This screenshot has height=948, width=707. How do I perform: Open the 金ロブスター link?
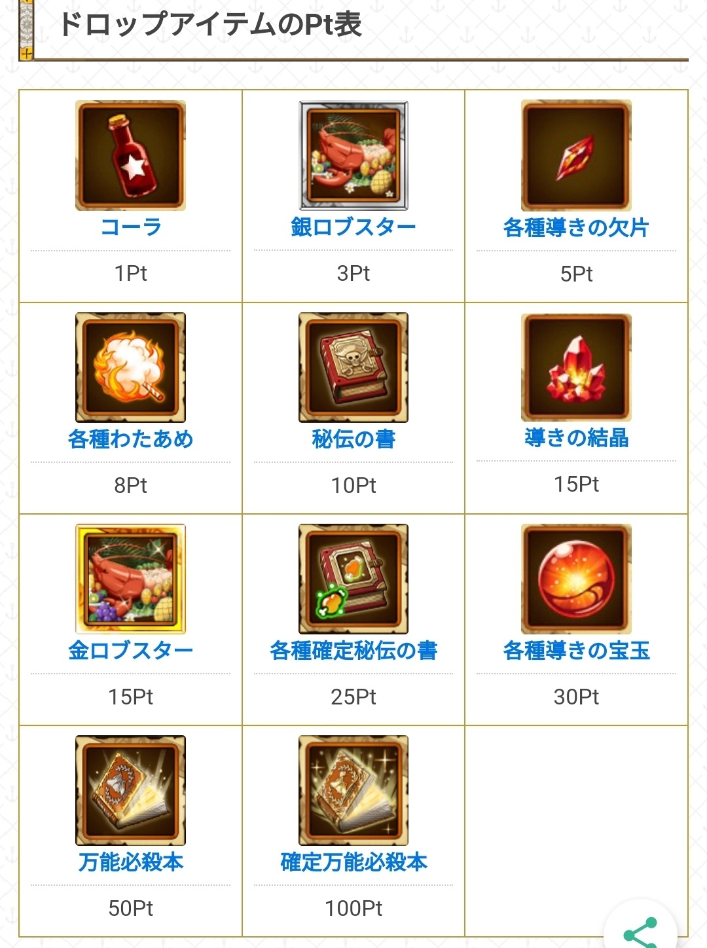[x=130, y=650]
